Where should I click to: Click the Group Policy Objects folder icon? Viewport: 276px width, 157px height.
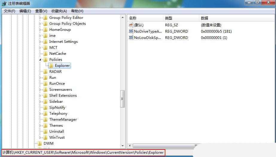(45, 24)
